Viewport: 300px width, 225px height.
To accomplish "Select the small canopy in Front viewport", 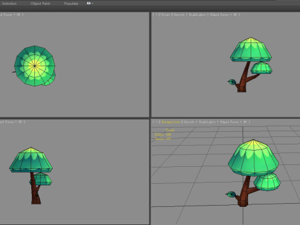I will click(261, 68).
